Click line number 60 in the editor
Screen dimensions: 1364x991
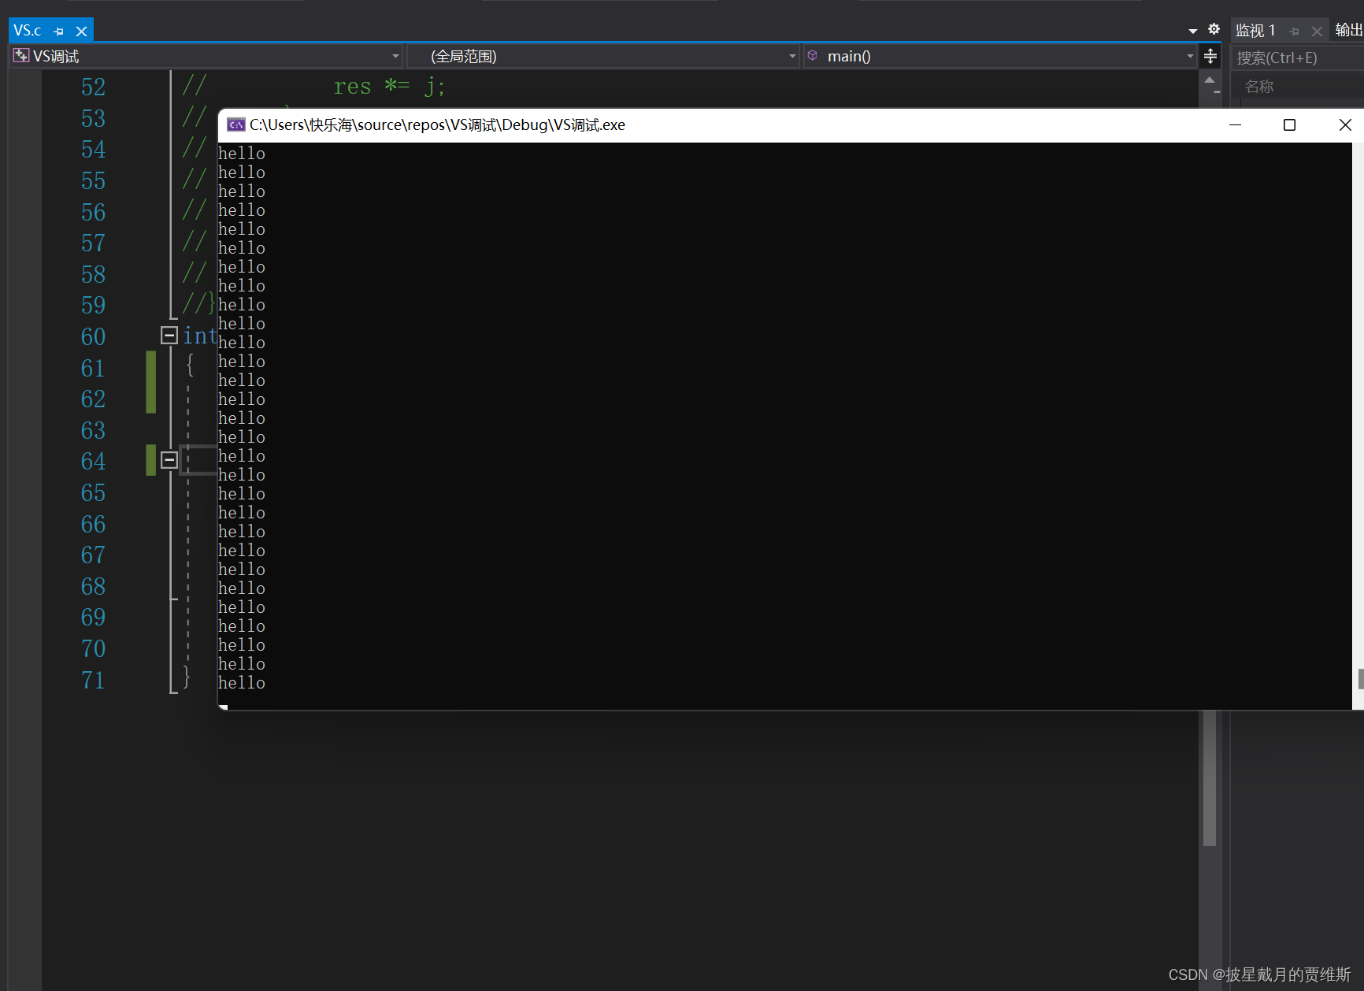pyautogui.click(x=93, y=336)
